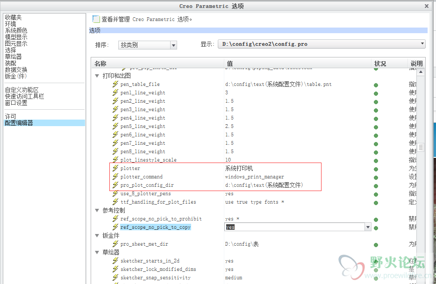This screenshot has width=436, height=284.
Task: Click the lightning icon beside pen5_line_weight
Action: (x=115, y=126)
